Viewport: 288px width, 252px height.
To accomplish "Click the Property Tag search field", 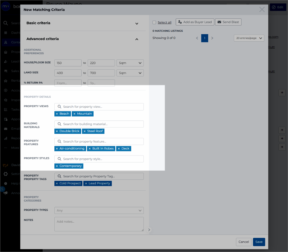I will [99, 176].
